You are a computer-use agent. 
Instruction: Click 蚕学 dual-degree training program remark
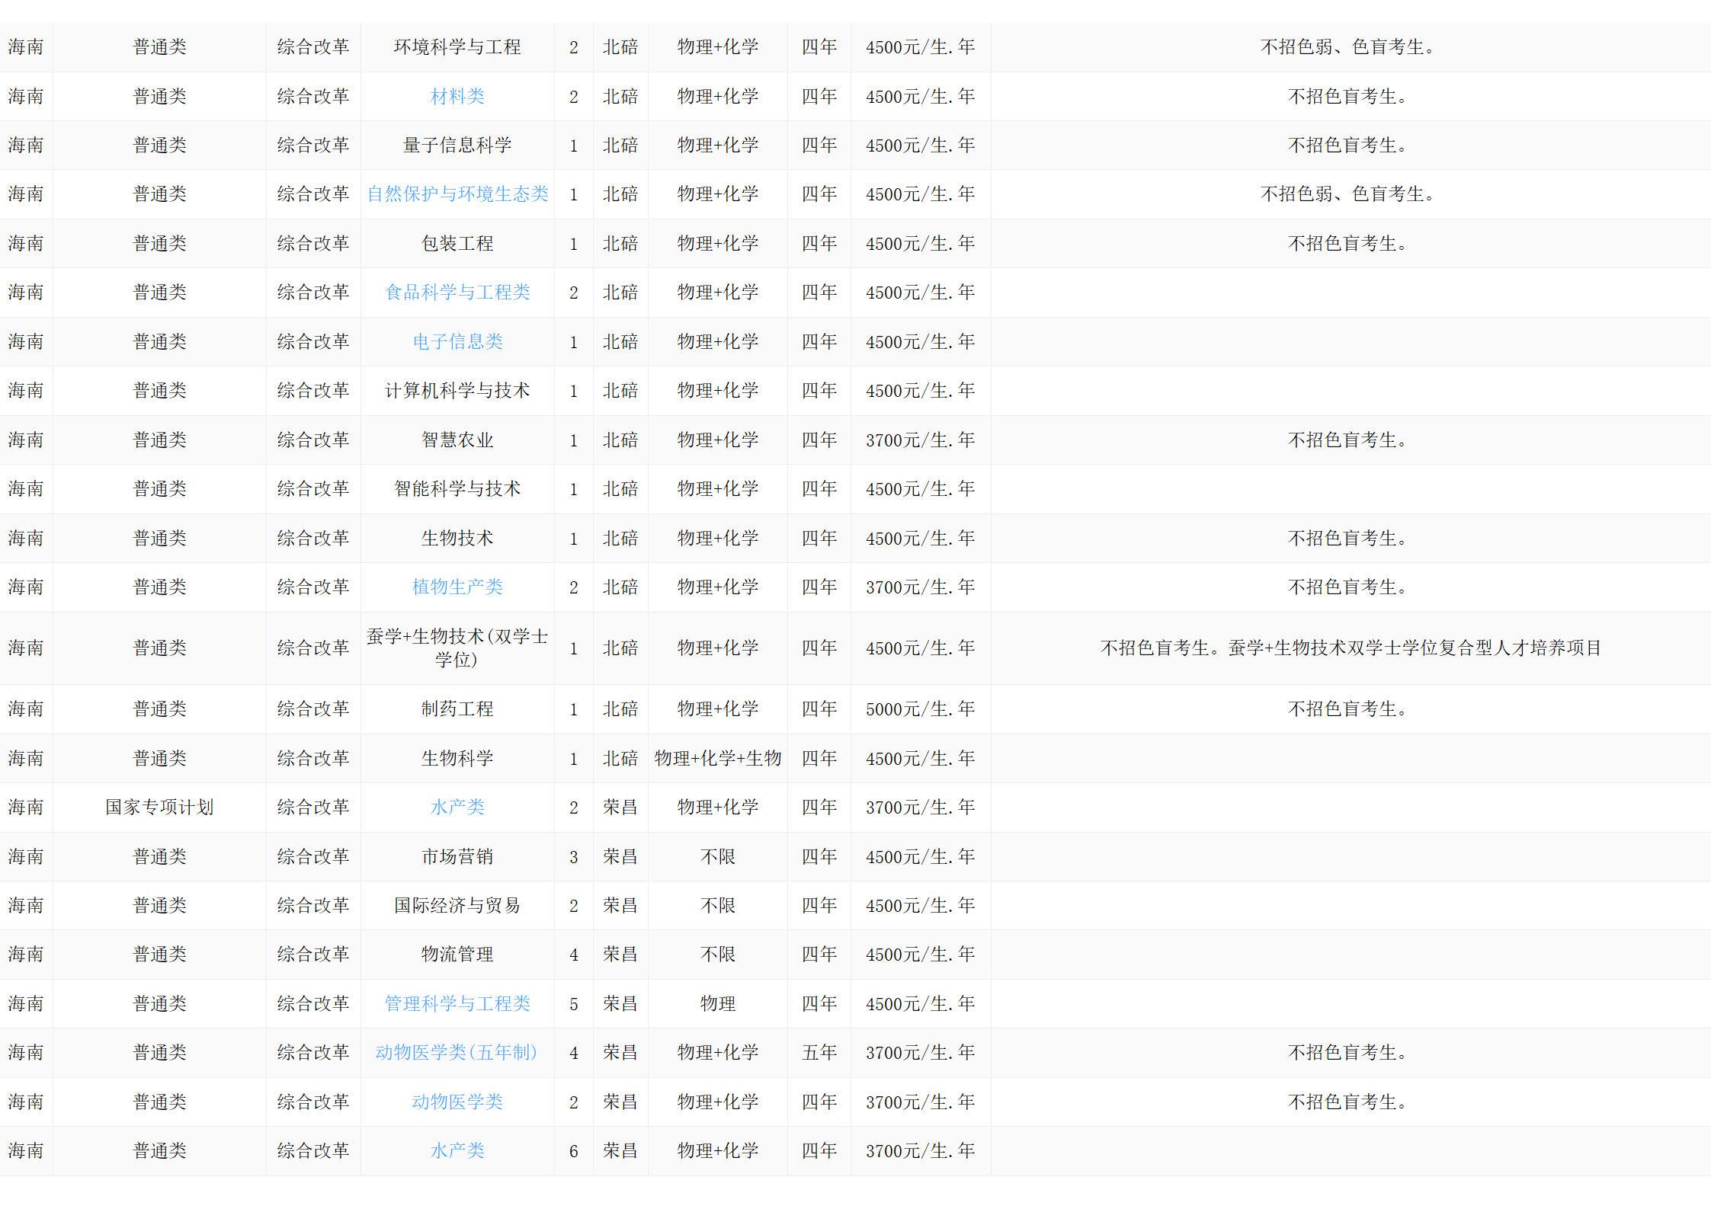pyautogui.click(x=1351, y=648)
